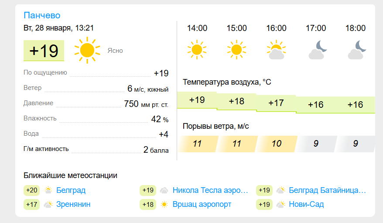Open the Нови-Сад station link
Screen dimensions: 383x223
(306, 204)
